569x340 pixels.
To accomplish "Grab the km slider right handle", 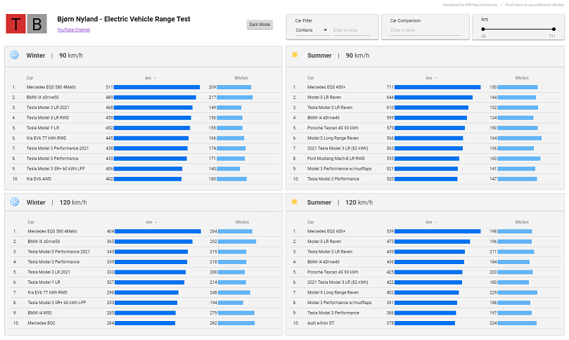I will (x=554, y=29).
